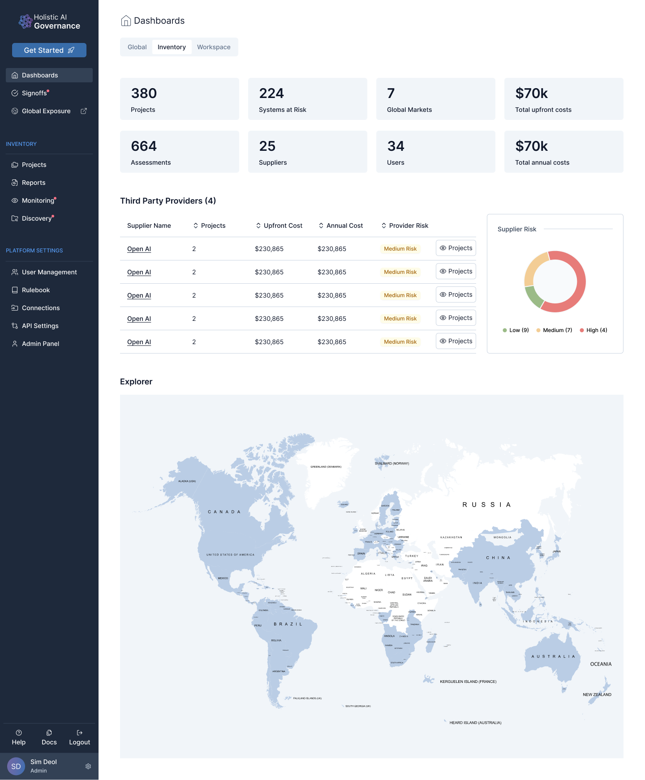Open Docs from the sidebar footer
The width and height of the screenshot is (645, 780).
(x=49, y=737)
